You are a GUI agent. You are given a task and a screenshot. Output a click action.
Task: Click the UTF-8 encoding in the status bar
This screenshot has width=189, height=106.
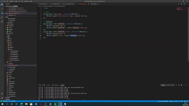[x=176, y=101]
